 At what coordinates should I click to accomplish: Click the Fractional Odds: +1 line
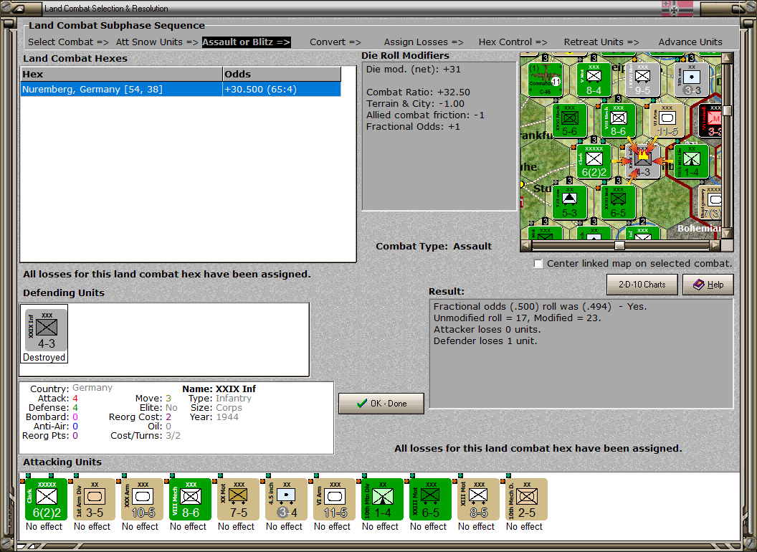(413, 127)
